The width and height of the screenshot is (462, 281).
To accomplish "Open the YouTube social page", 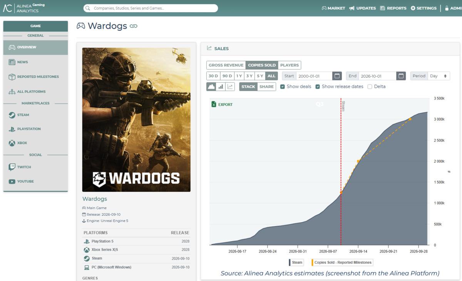I will [x=35, y=181].
